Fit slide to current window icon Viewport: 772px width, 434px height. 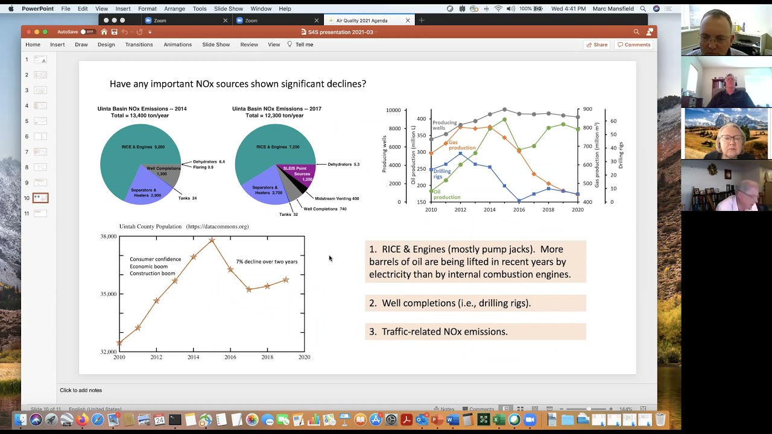point(644,409)
